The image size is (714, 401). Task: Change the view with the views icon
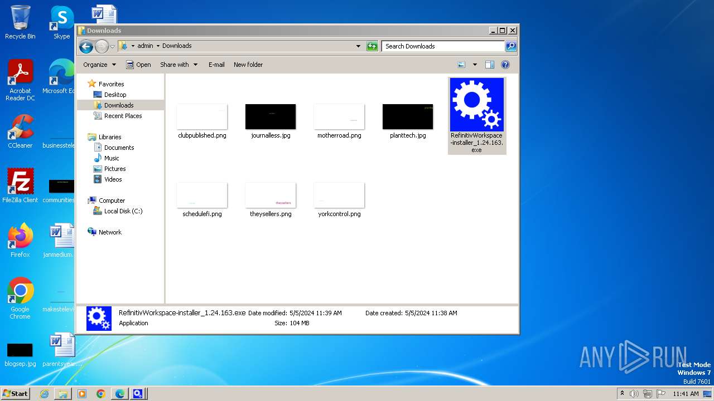point(461,65)
